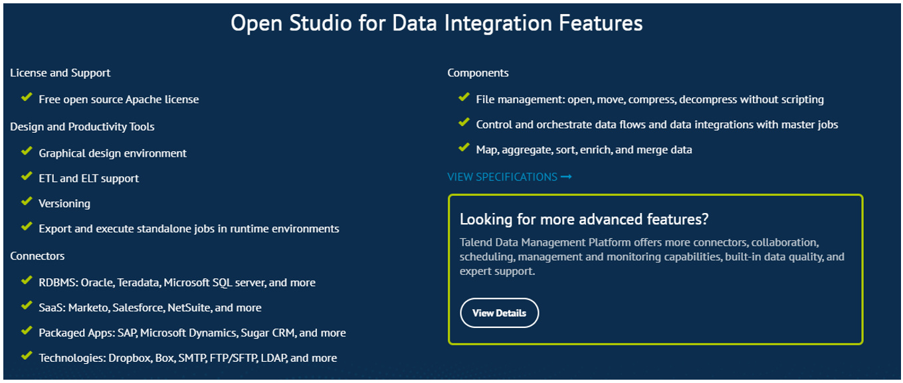Click the checkmark next to Versioning
Viewport: 903px width, 383px height.
(x=27, y=202)
